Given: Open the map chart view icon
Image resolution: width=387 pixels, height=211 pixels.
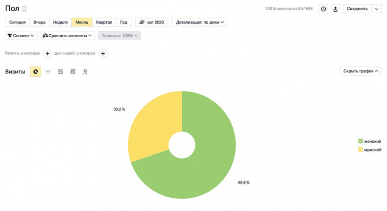Looking at the screenshot, I should 85,71.
